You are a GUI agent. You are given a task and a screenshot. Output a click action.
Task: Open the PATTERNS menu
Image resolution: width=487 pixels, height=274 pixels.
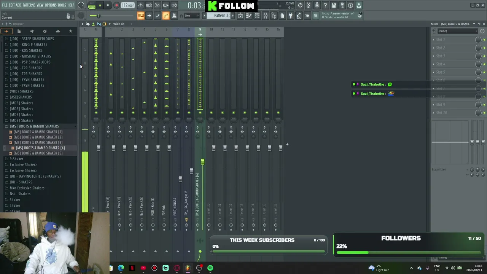click(x=29, y=5)
